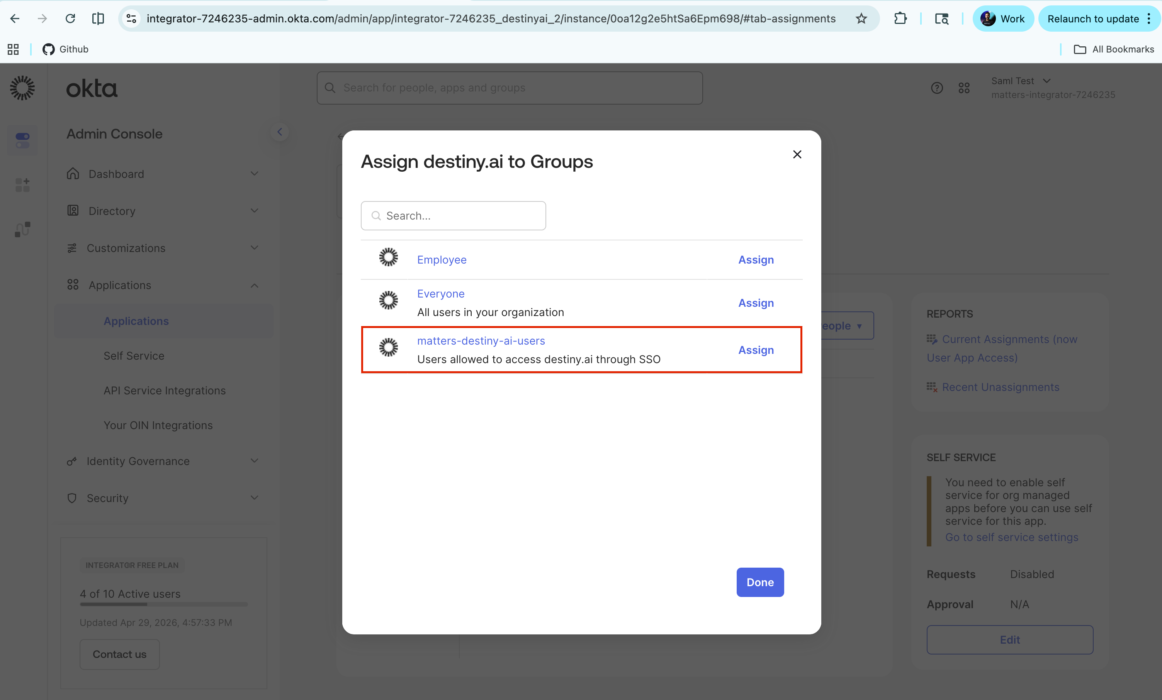This screenshot has height=700, width=1162.
Task: View site information icon in address bar
Action: [132, 19]
